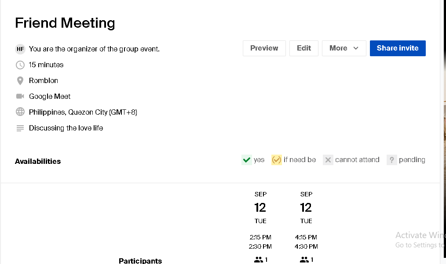The height and width of the screenshot is (264, 446).
Task: Open the More dropdown menu
Action: tap(344, 48)
